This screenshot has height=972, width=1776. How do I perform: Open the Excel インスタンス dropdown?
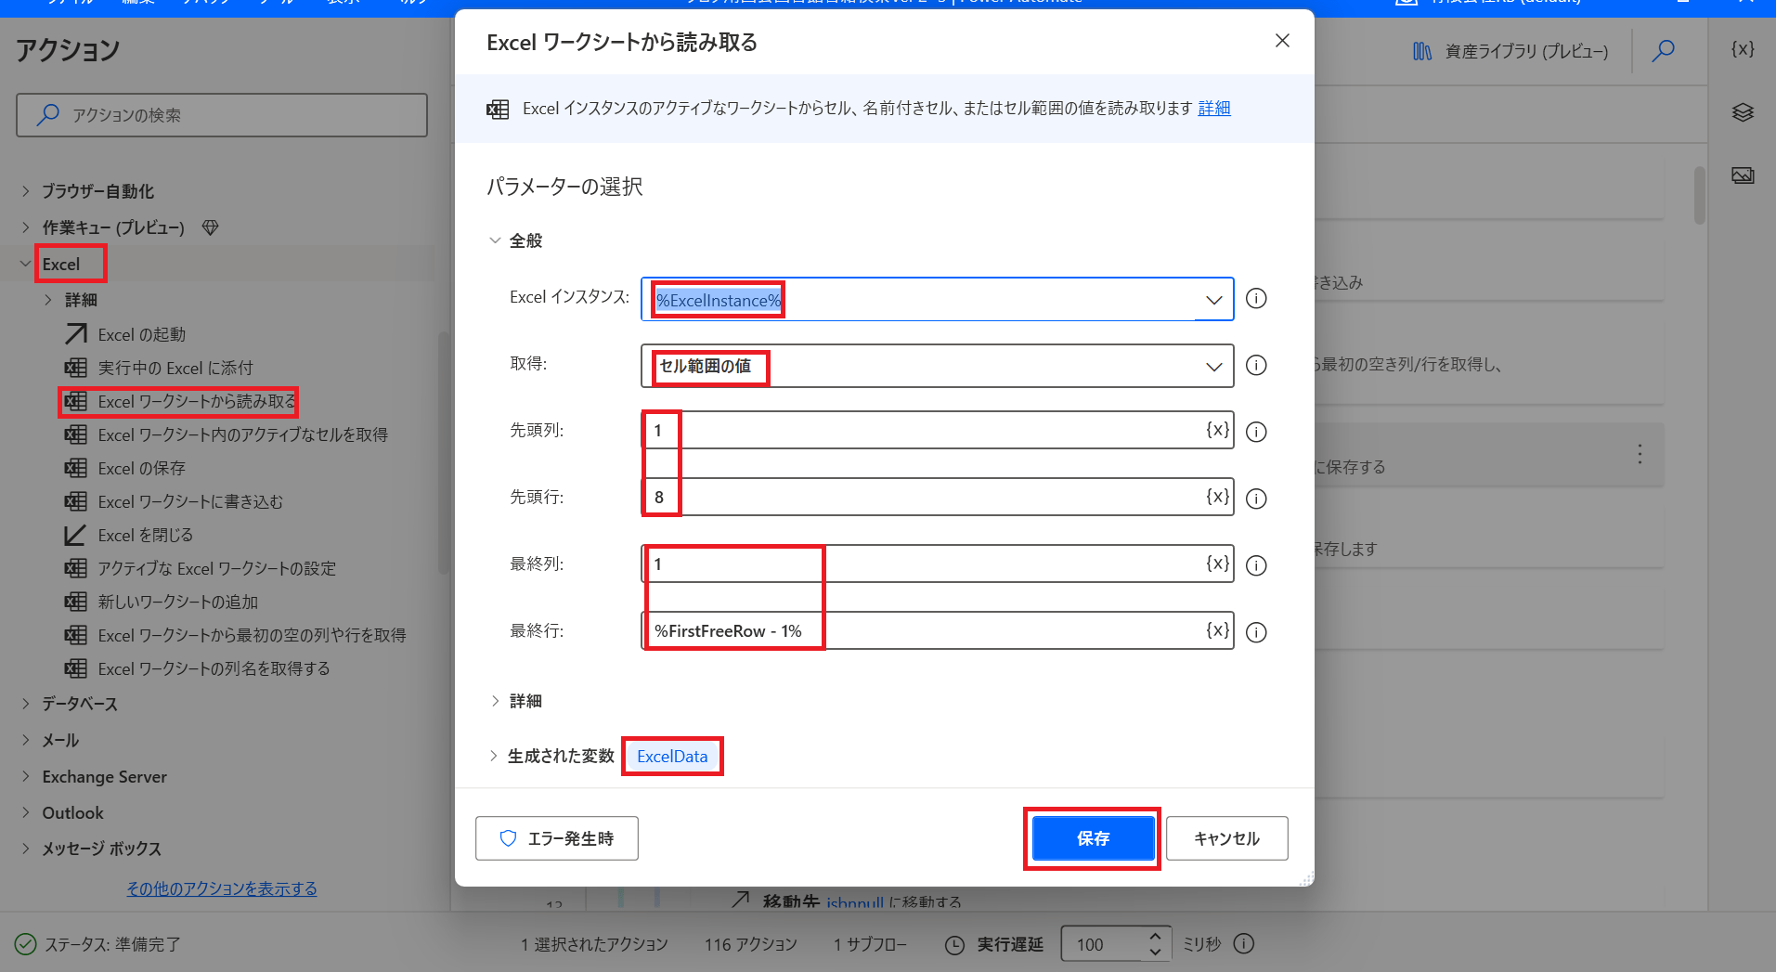coord(1213,300)
